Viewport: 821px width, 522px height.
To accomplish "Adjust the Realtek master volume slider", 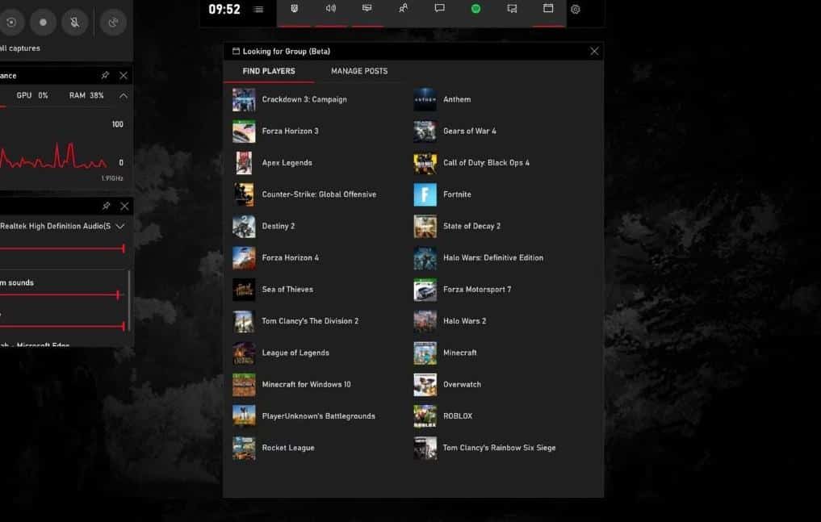I will pos(62,248).
